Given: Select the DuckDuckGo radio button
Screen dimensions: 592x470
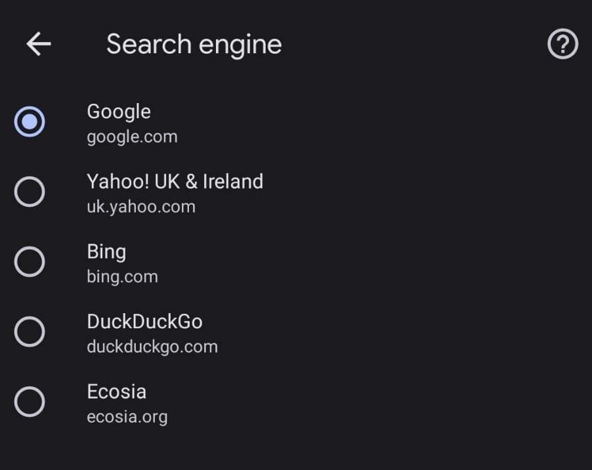Looking at the screenshot, I should point(30,332).
